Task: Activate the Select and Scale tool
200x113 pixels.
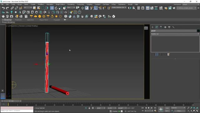Action: [x=60, y=8]
